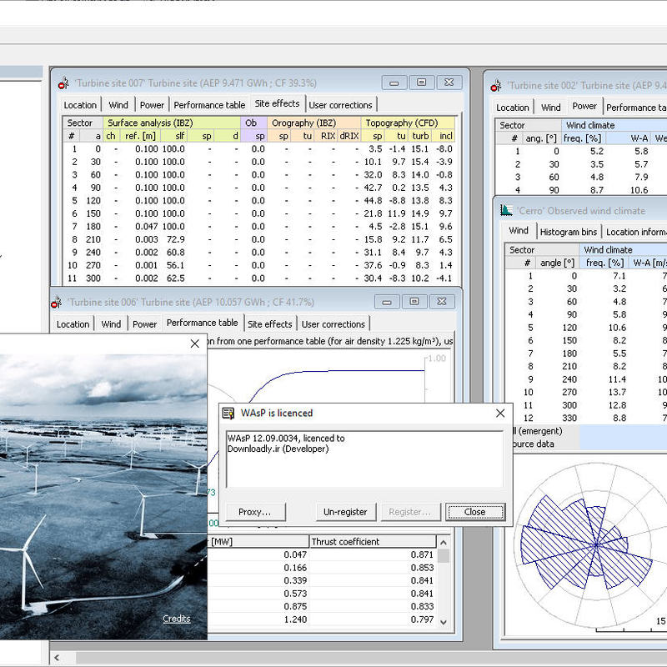The height and width of the screenshot is (667, 667).
Task: Click the Ob column group header
Action: click(x=253, y=123)
